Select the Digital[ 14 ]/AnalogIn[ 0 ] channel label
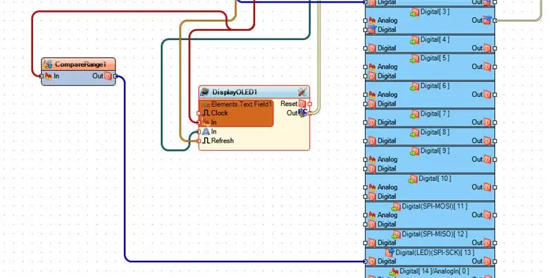The height and width of the screenshot is (278, 550). point(434,271)
